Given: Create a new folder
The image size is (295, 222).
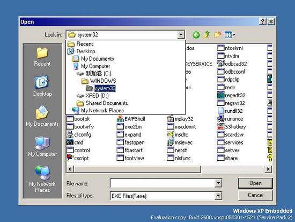Looking at the screenshot, I should 217,35.
